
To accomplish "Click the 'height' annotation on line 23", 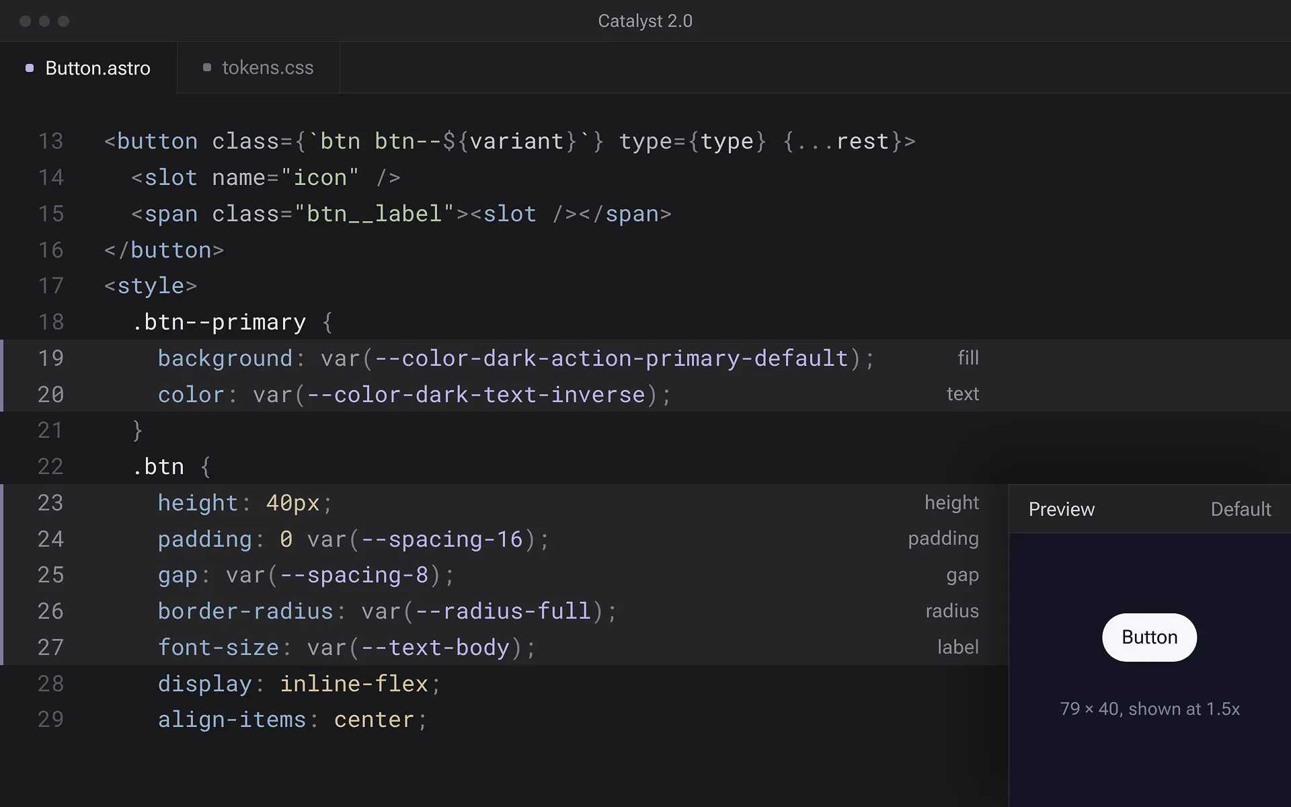I will (951, 502).
